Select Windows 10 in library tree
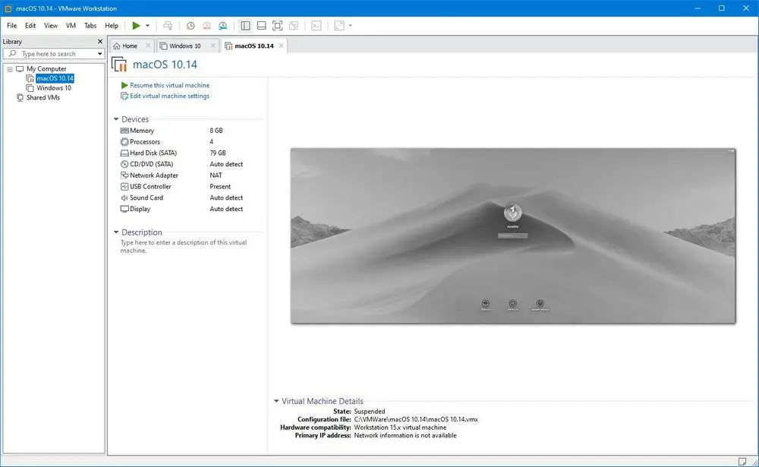 (54, 88)
